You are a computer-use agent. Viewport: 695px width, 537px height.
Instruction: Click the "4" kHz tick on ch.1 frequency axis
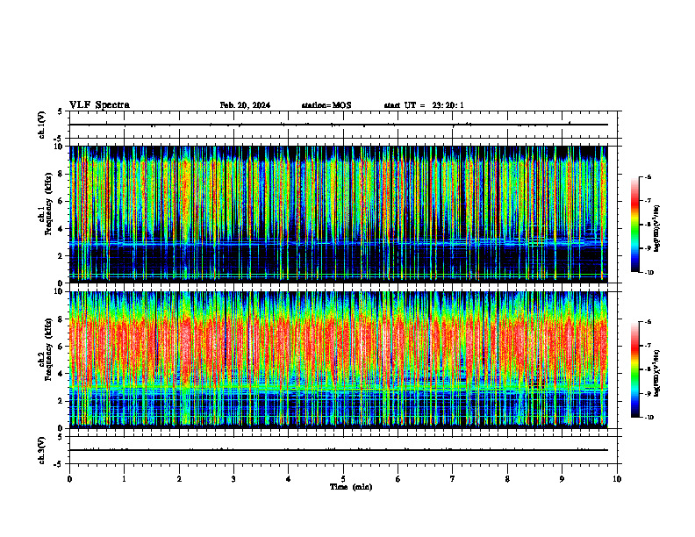coord(61,229)
